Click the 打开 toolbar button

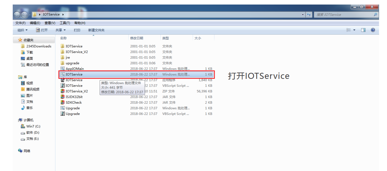click(42, 30)
